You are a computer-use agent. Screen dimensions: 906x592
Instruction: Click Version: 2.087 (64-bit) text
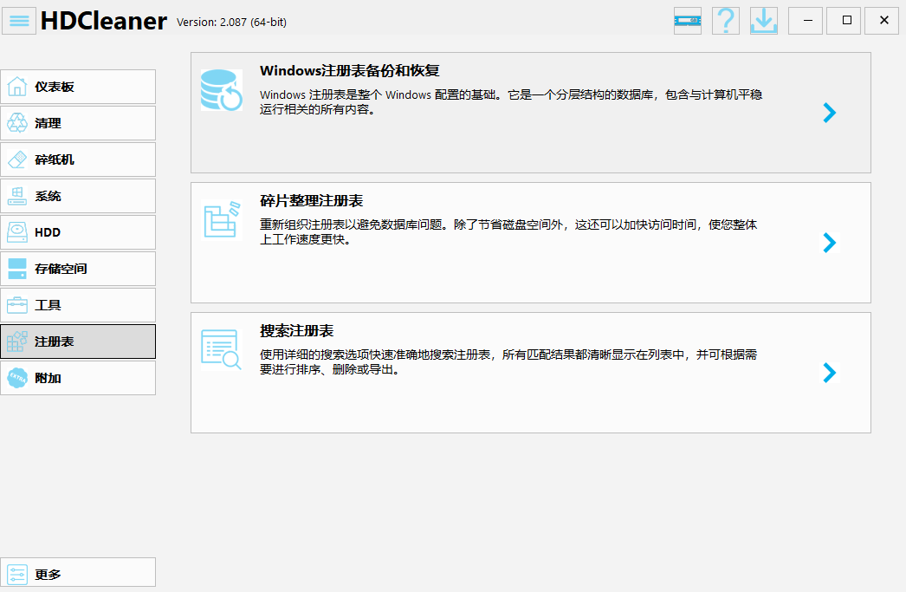tap(232, 22)
